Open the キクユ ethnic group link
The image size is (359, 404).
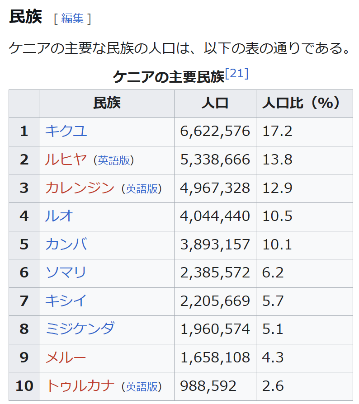[x=66, y=131]
